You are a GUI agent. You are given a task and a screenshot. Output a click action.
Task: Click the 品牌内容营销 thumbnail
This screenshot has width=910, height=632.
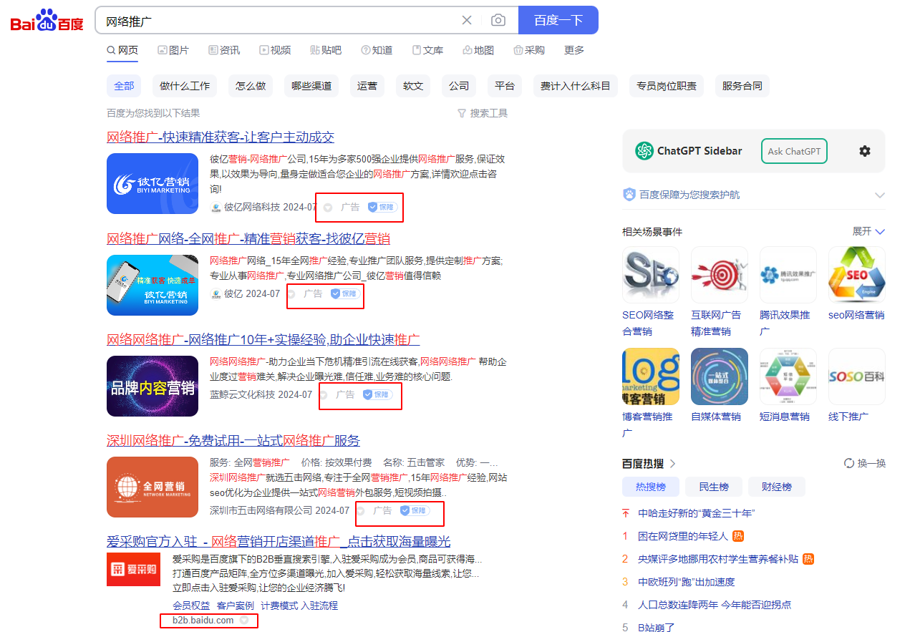click(x=153, y=386)
